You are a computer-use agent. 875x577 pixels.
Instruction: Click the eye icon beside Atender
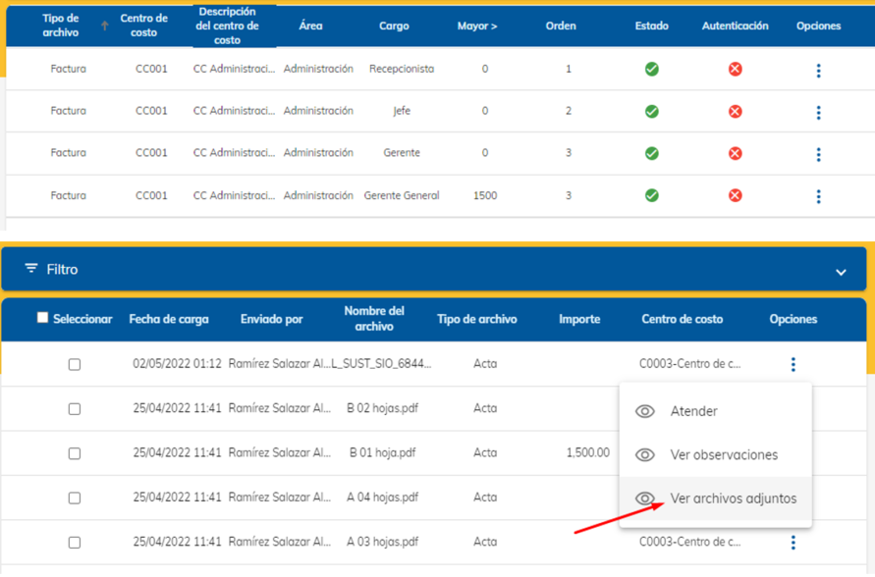tap(645, 411)
